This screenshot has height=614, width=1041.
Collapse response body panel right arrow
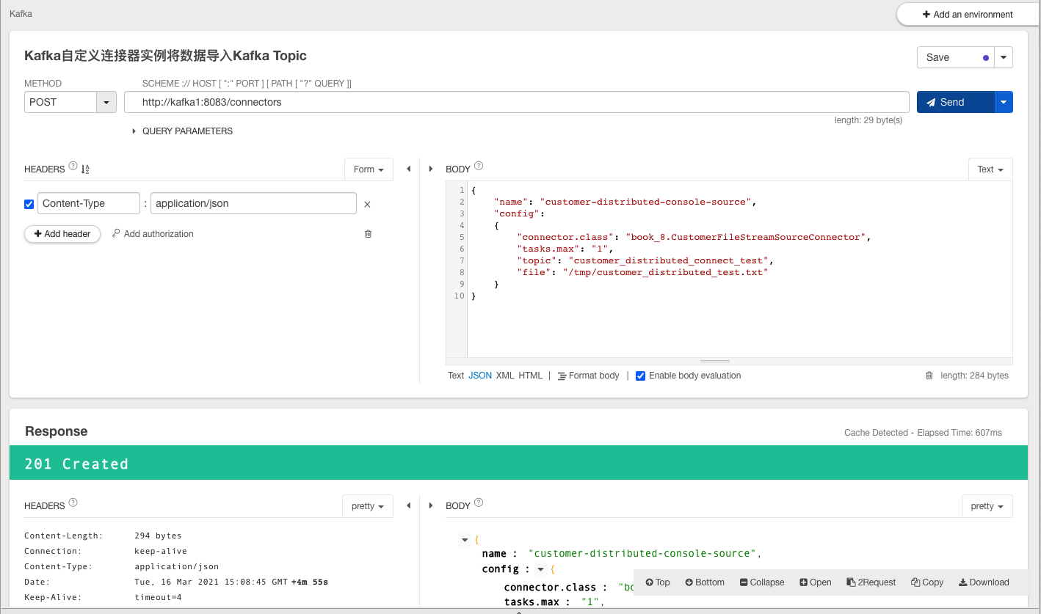(x=431, y=506)
